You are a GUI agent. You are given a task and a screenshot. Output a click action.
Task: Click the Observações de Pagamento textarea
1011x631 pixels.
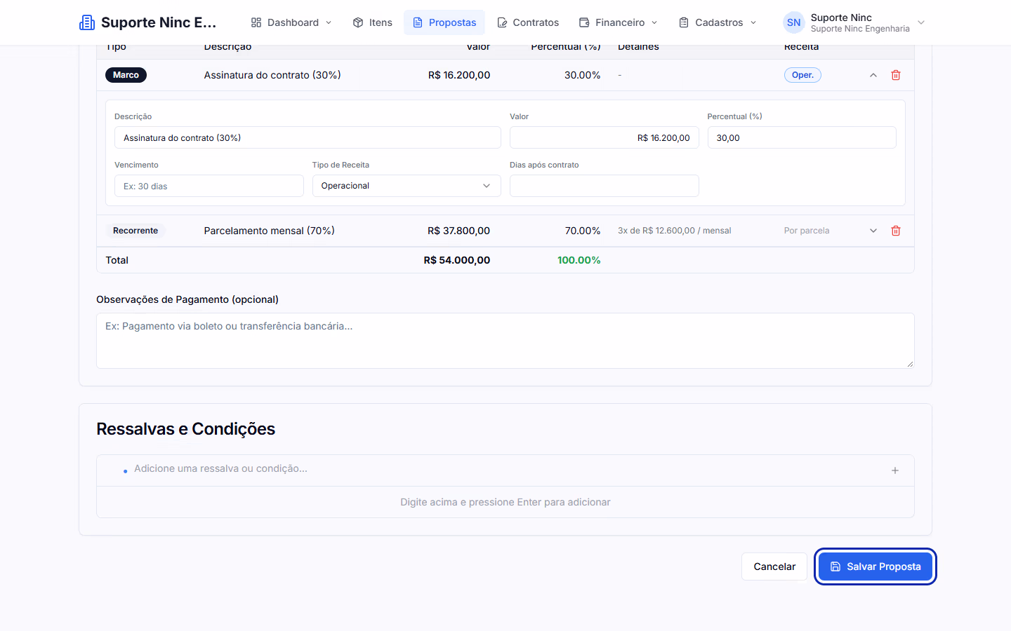505,341
